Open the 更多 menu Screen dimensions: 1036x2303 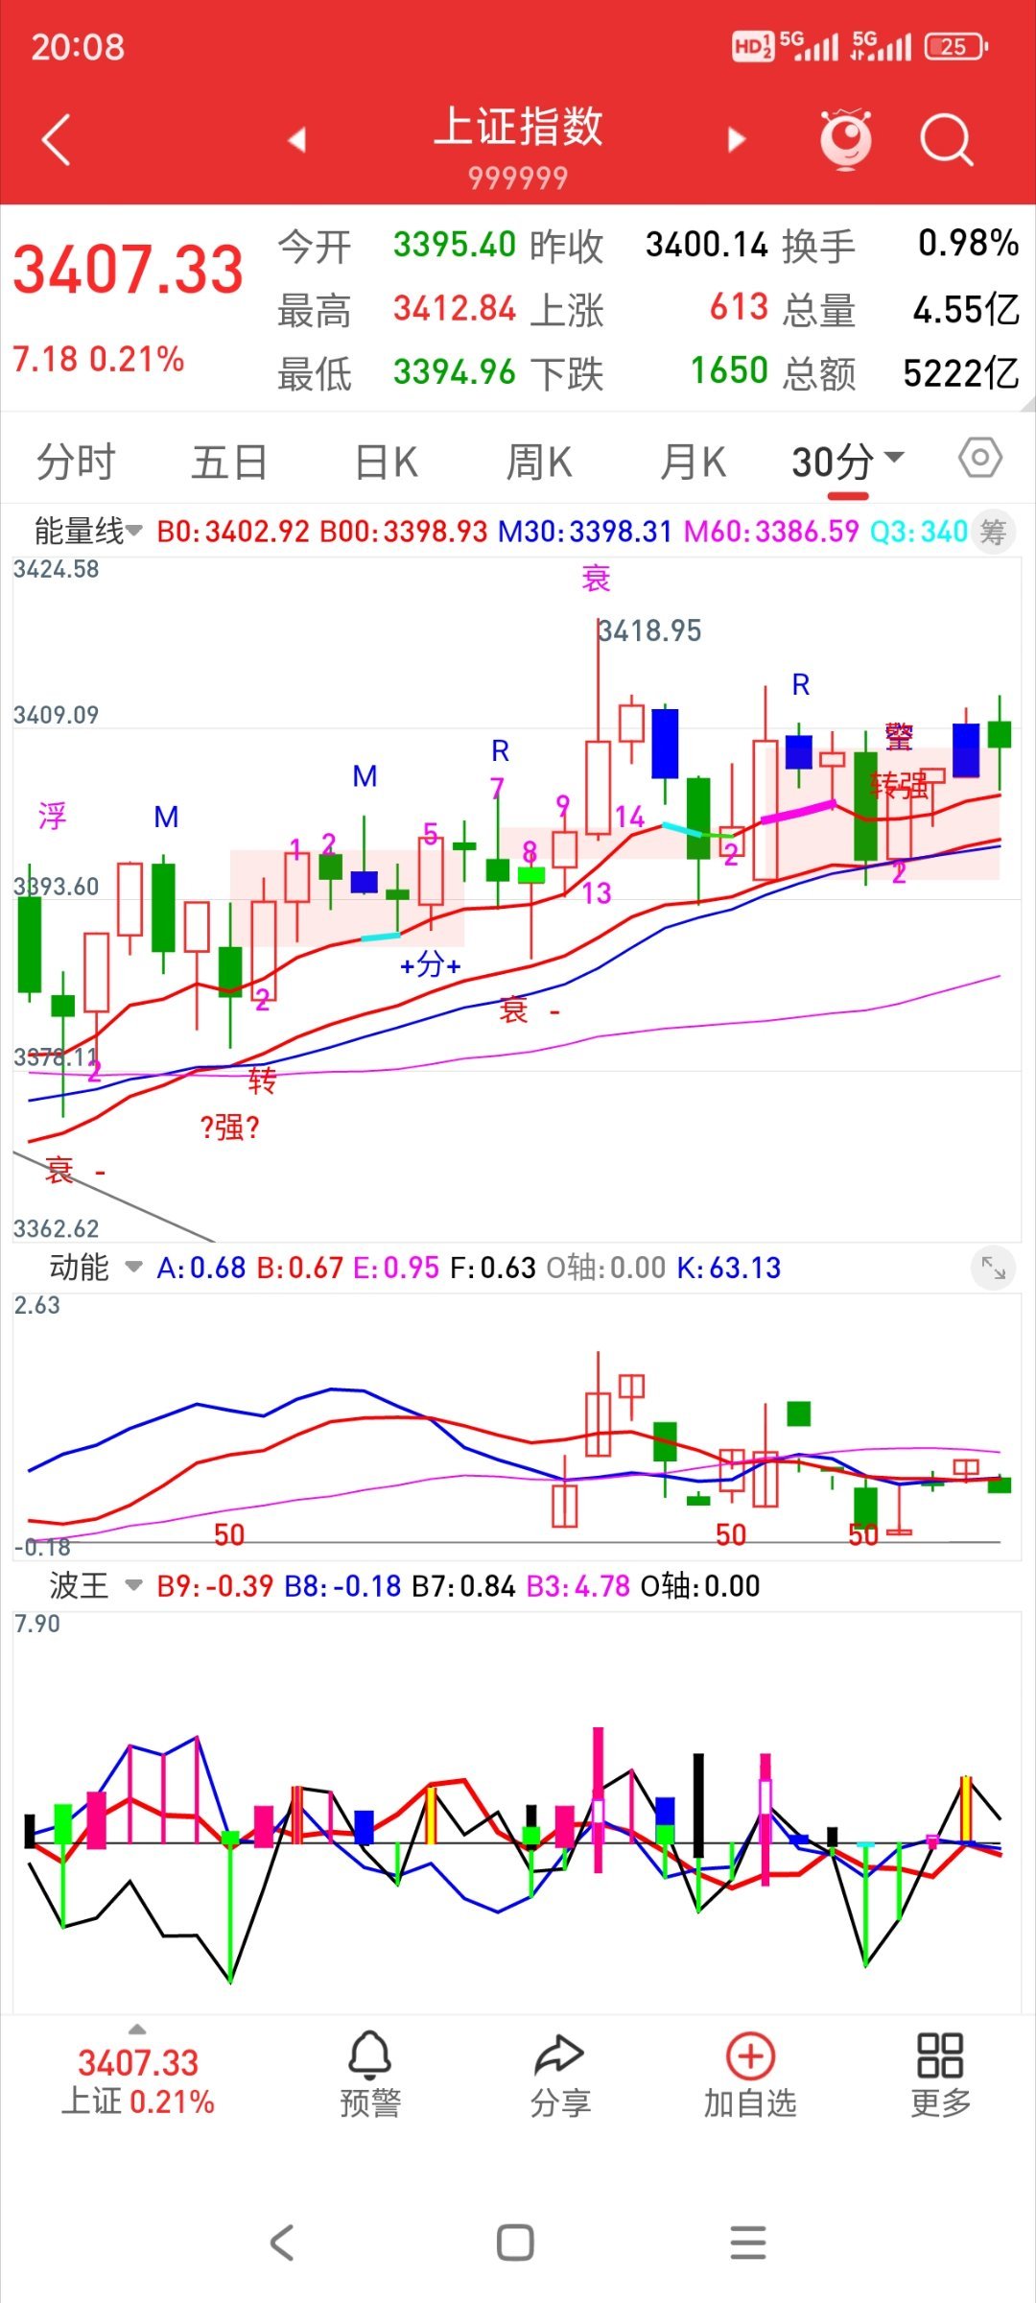coord(940,2075)
